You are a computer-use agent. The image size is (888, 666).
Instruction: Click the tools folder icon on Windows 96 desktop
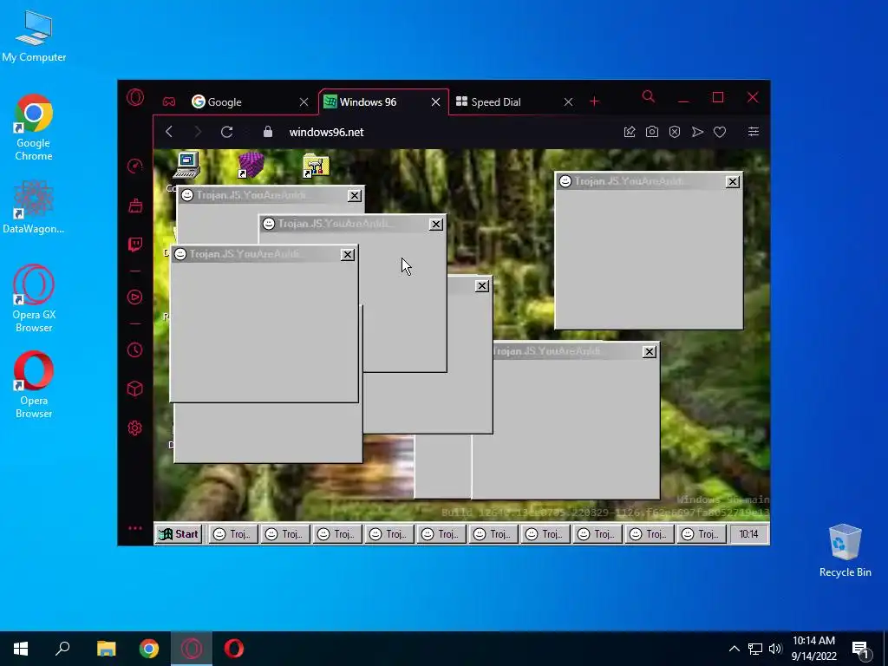316,165
